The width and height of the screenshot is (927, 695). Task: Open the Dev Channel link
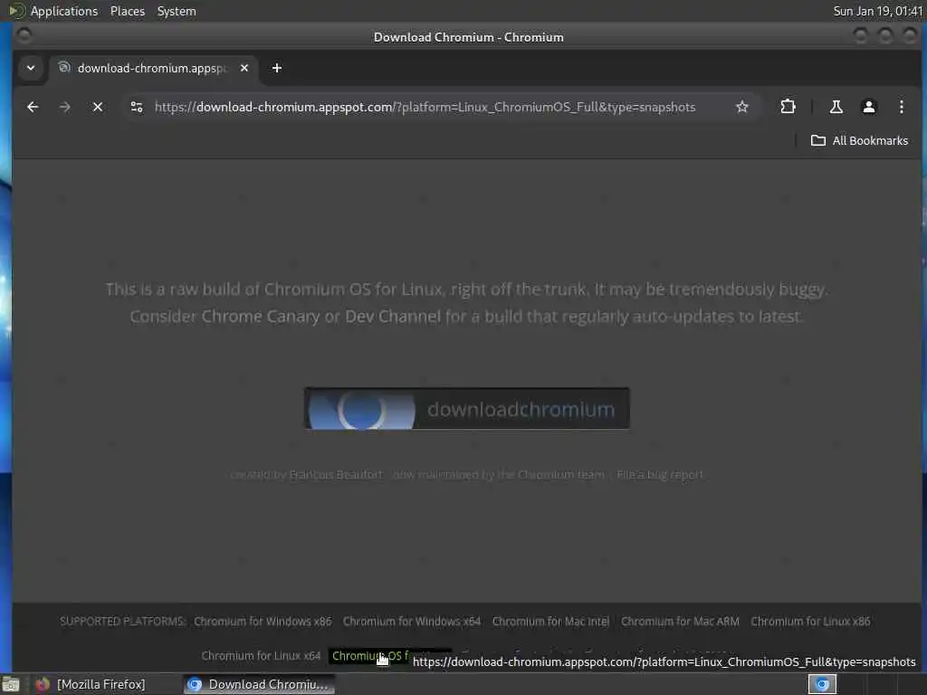click(x=393, y=317)
